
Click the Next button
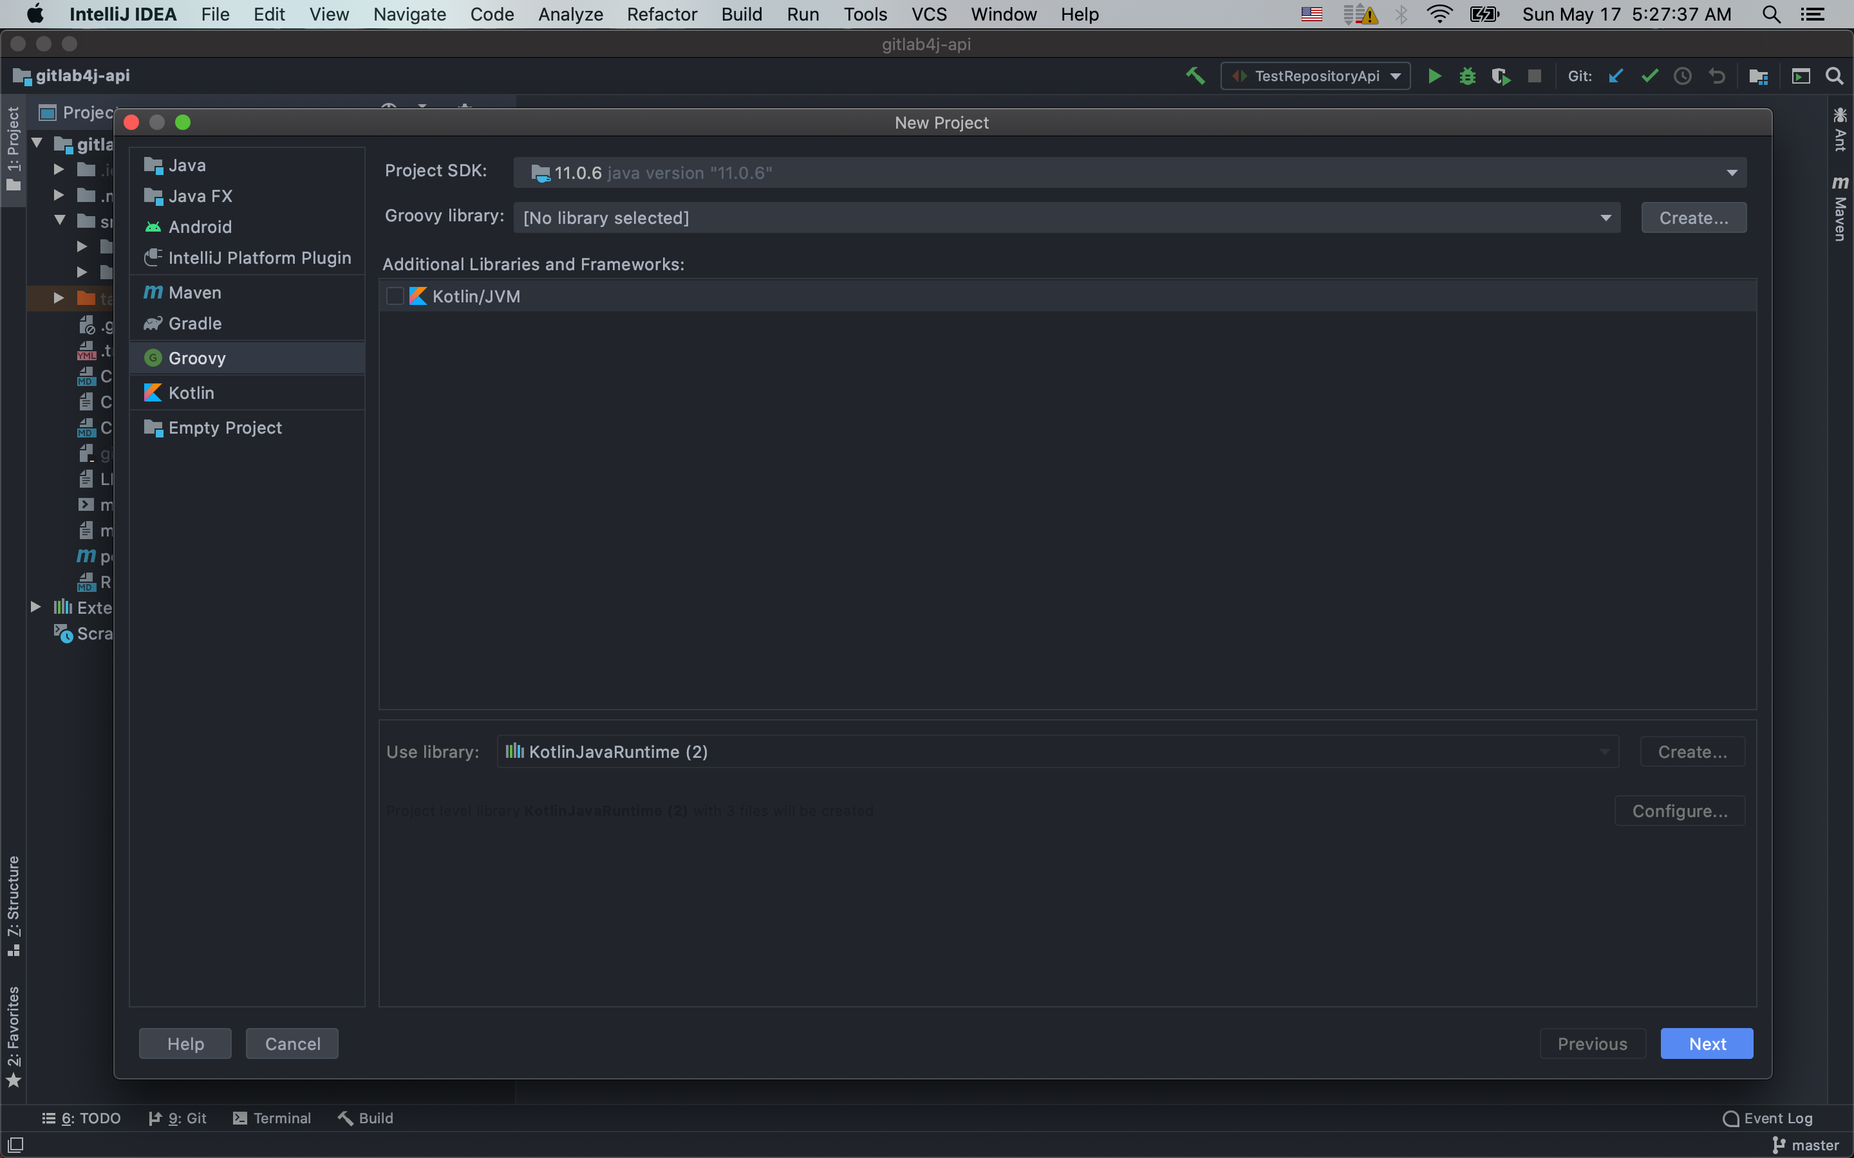pos(1706,1044)
